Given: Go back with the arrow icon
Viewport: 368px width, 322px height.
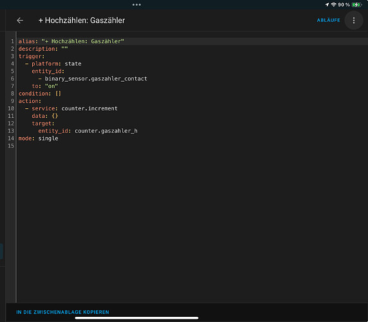Looking at the screenshot, I should pos(20,21).
